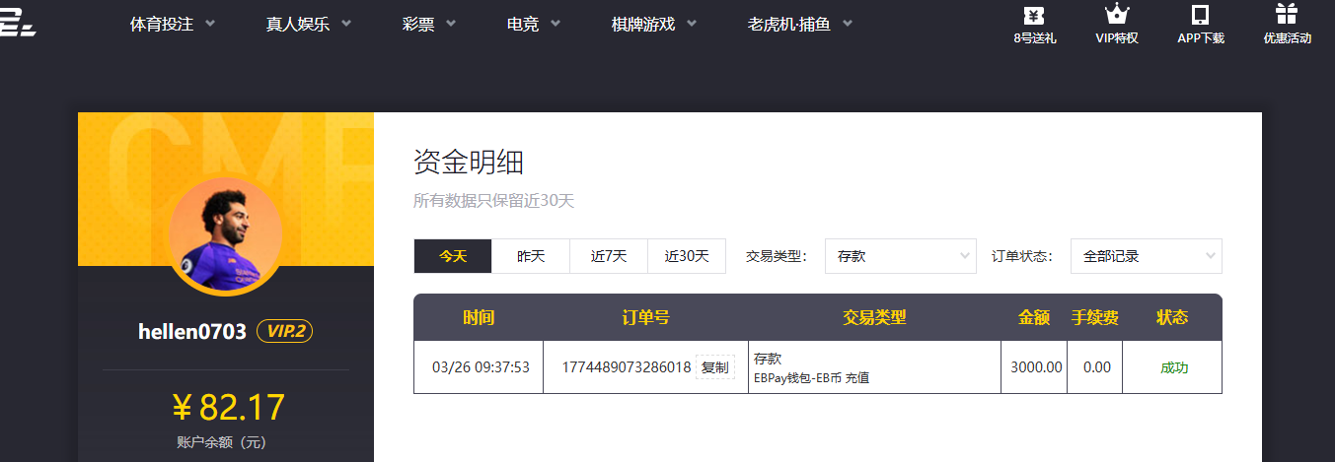Click the ¥82.17 account balance
The width and height of the screenshot is (1335, 462).
click(x=228, y=407)
